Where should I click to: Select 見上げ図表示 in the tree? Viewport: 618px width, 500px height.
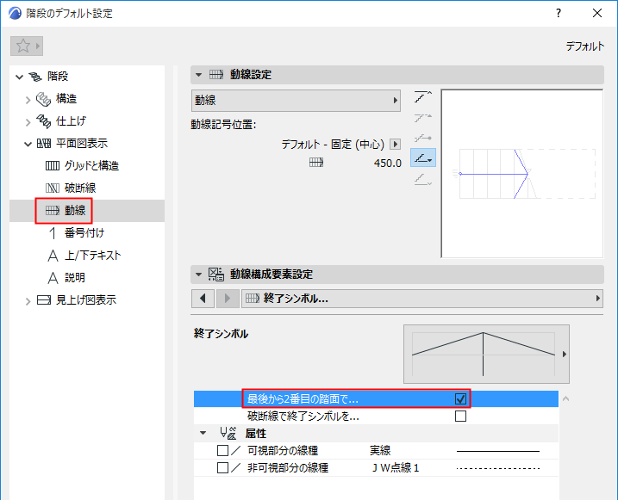pos(86,300)
